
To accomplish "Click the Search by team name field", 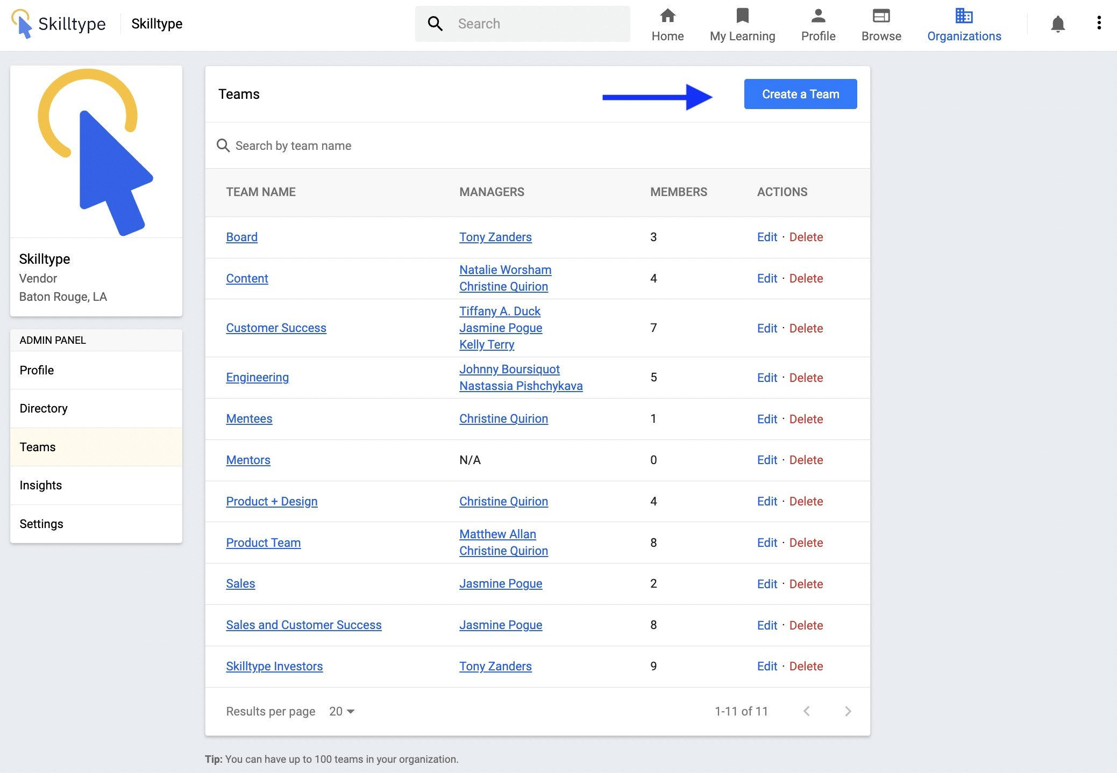I will (294, 146).
